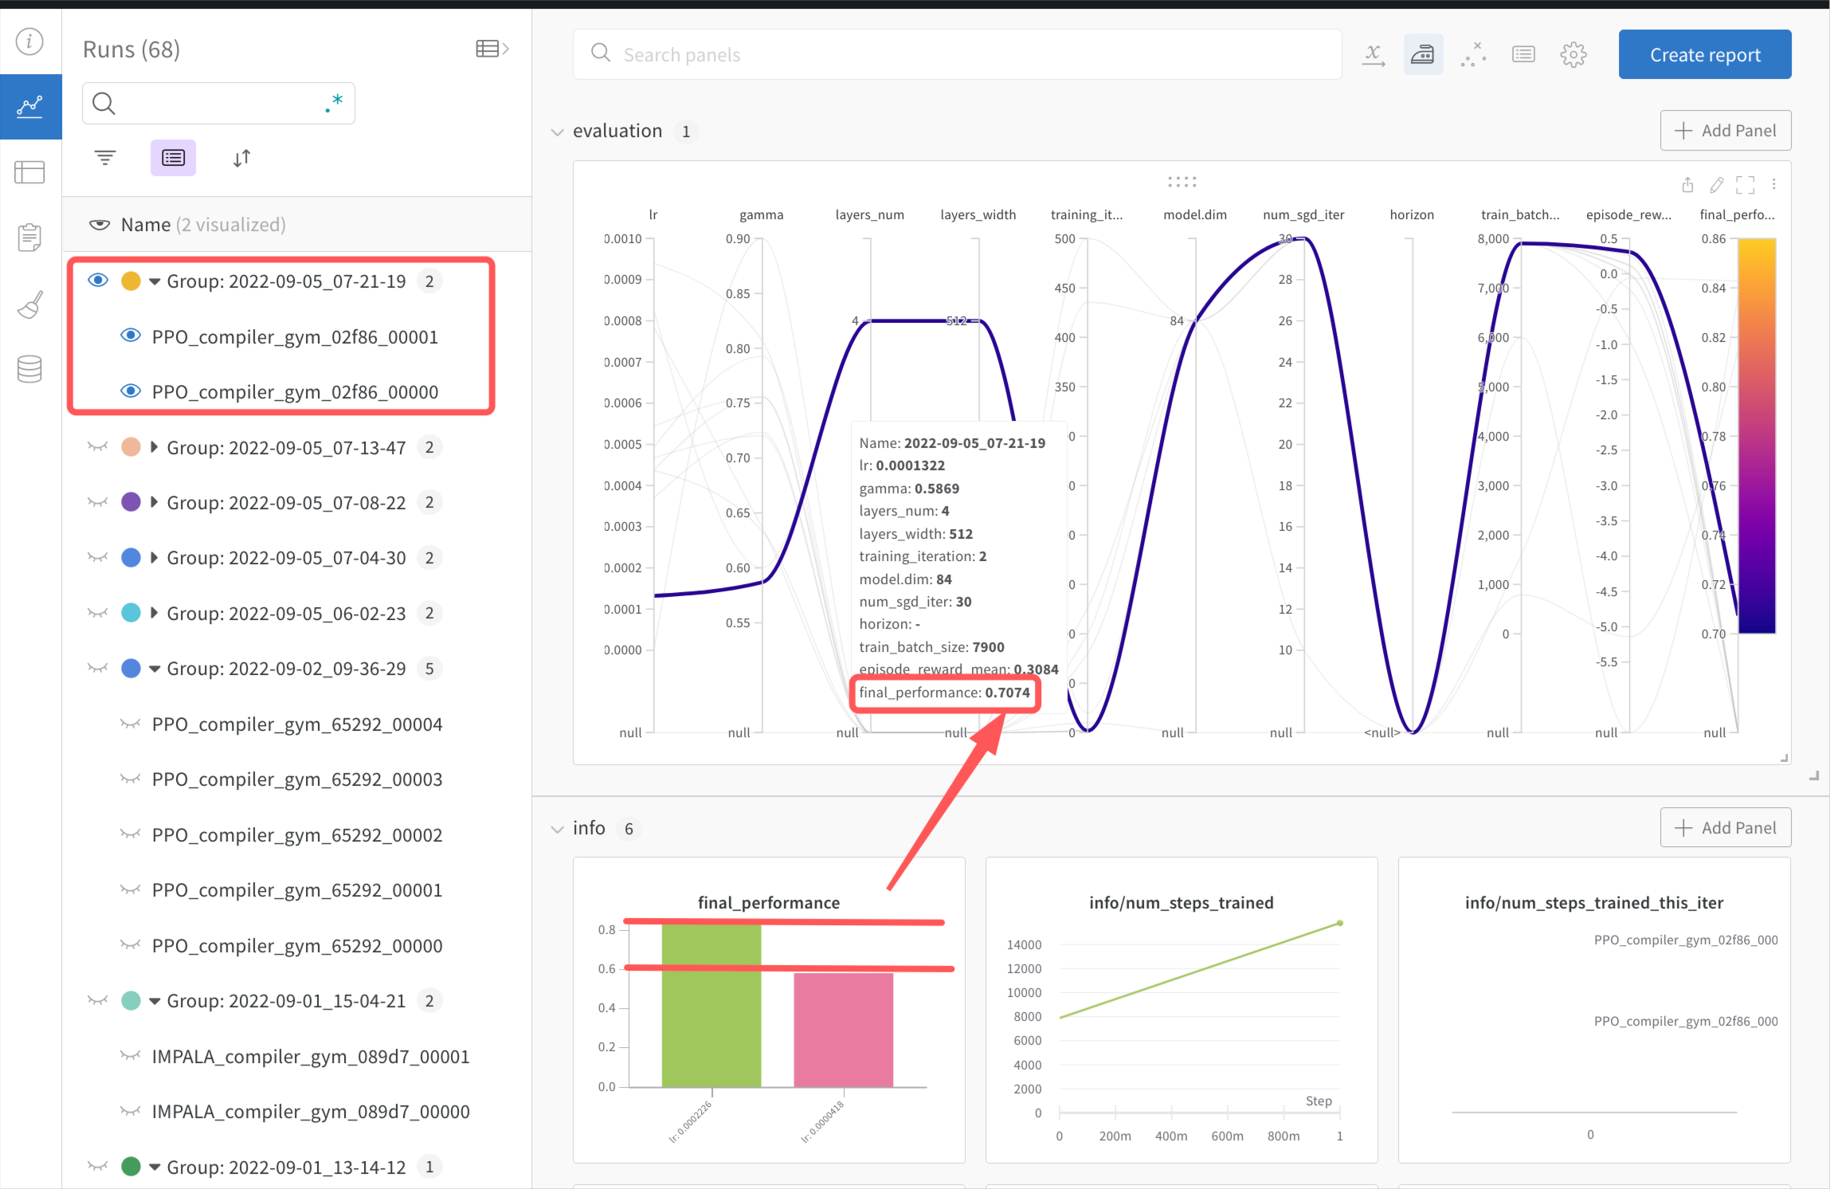Click Add Panel in evaluation section
The width and height of the screenshot is (1830, 1189).
click(1726, 131)
